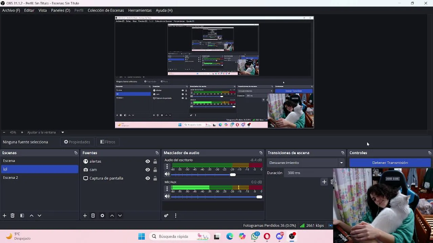Open the Herramientas menu

point(140,10)
